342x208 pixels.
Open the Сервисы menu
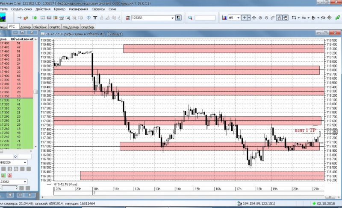98,9
